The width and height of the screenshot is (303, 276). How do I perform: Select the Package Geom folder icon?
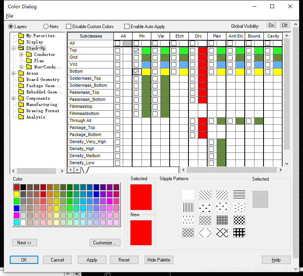pos(21,86)
